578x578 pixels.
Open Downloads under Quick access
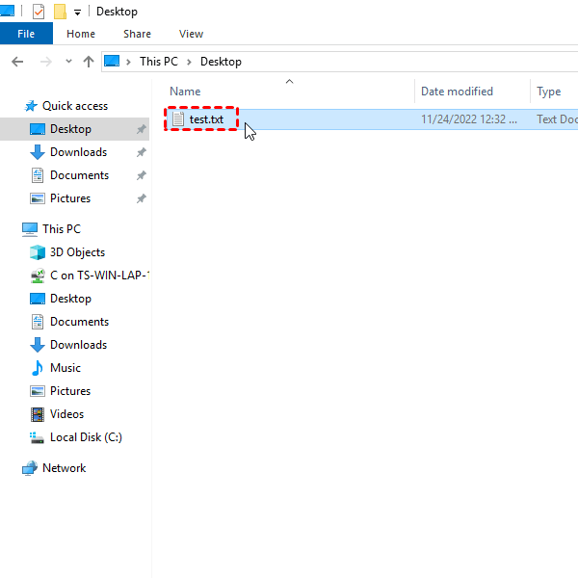(x=78, y=152)
